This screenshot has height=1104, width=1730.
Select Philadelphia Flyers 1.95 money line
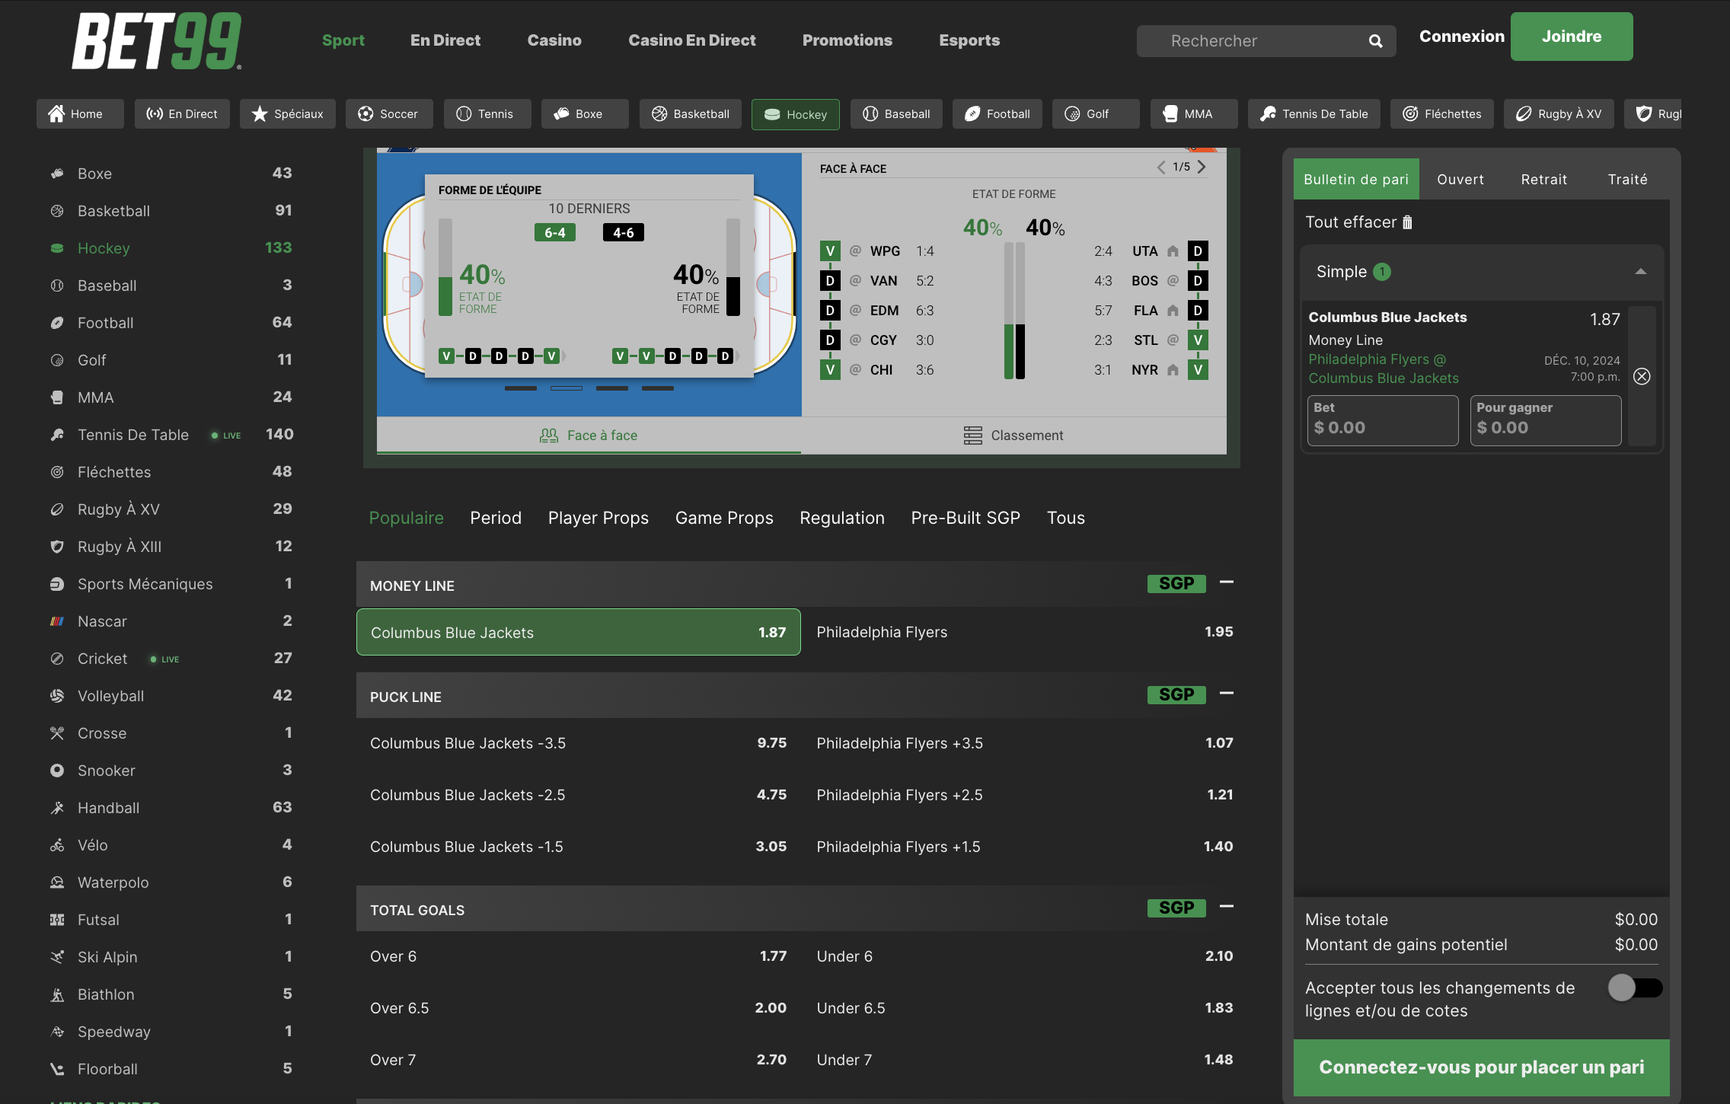pos(1024,632)
